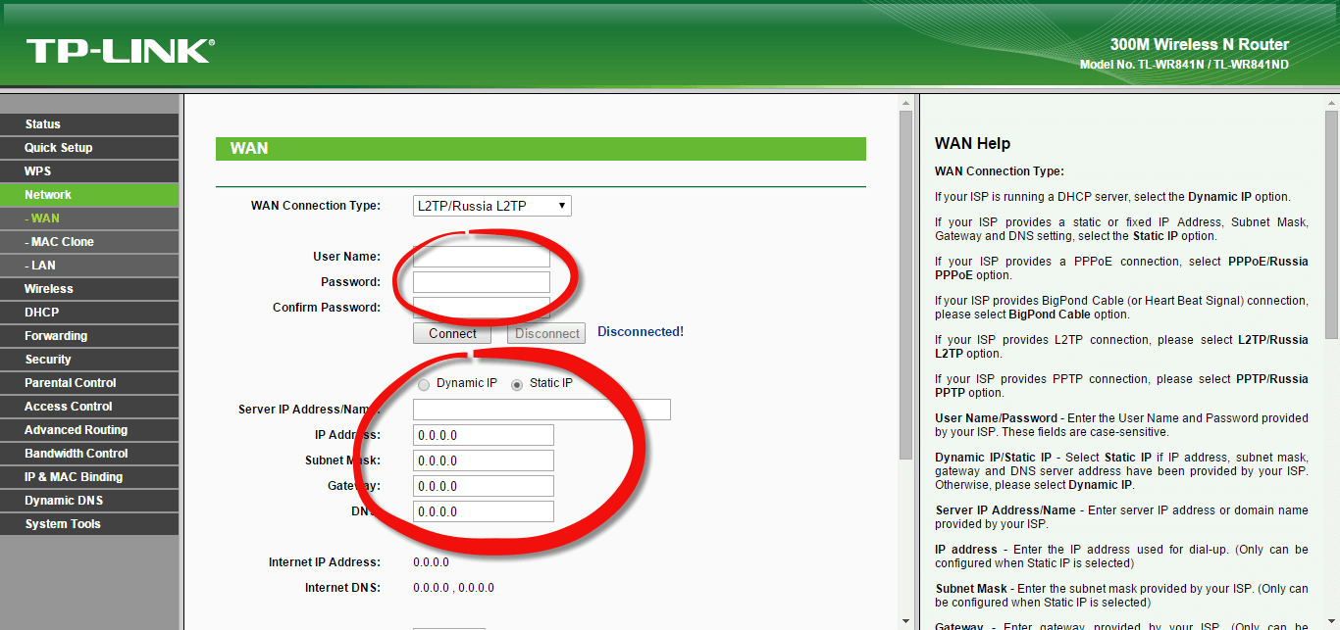Viewport: 1340px width, 630px height.
Task: Click Server IP Address/Name field
Action: tap(541, 410)
